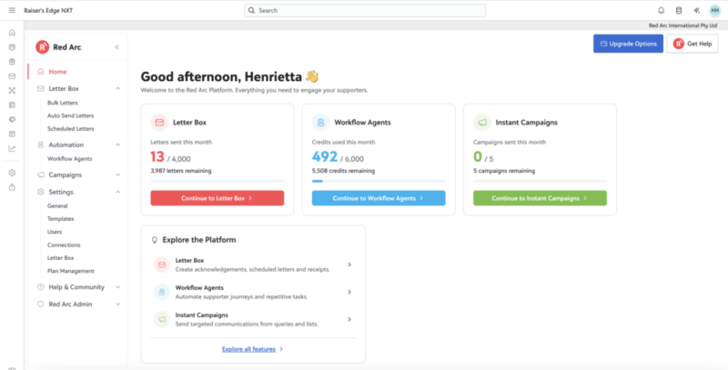Click the home icon in left rail
The image size is (728, 370).
12,33
